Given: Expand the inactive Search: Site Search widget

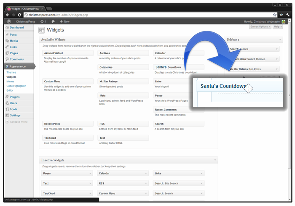Looking at the screenshot, I should 201,183.
